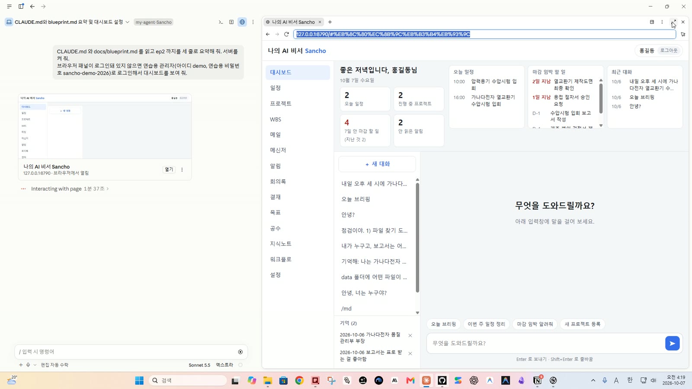Click the element picker cursor icon beside the URL bar

pyautogui.click(x=683, y=34)
